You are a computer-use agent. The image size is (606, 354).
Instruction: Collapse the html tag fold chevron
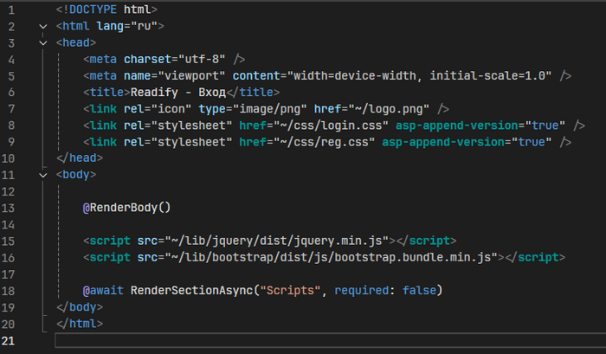point(43,26)
